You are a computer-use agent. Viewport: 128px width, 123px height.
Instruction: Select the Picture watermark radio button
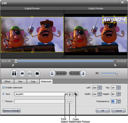(3, 101)
